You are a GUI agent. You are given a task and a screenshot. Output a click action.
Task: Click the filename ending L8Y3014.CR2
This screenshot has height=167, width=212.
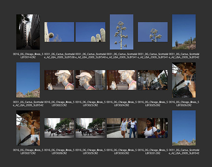point(28,56)
